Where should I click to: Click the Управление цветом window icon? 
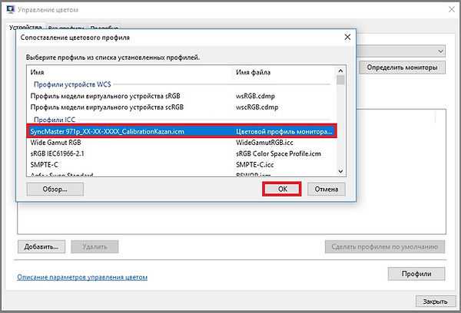pos(11,9)
